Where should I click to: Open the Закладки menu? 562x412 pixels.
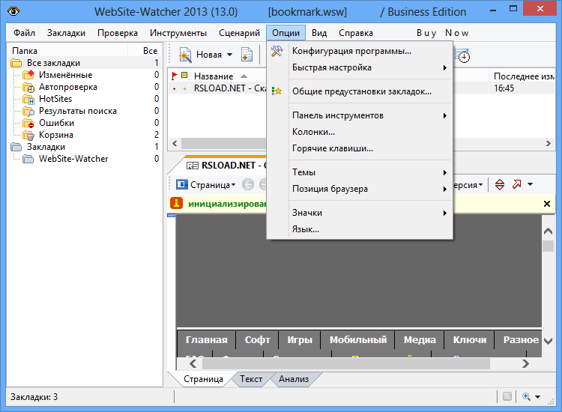[66, 33]
